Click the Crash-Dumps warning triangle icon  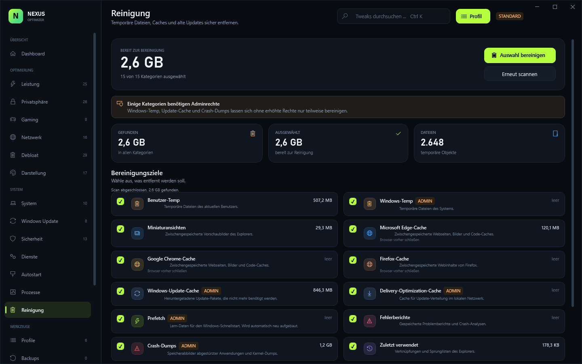[137, 349]
